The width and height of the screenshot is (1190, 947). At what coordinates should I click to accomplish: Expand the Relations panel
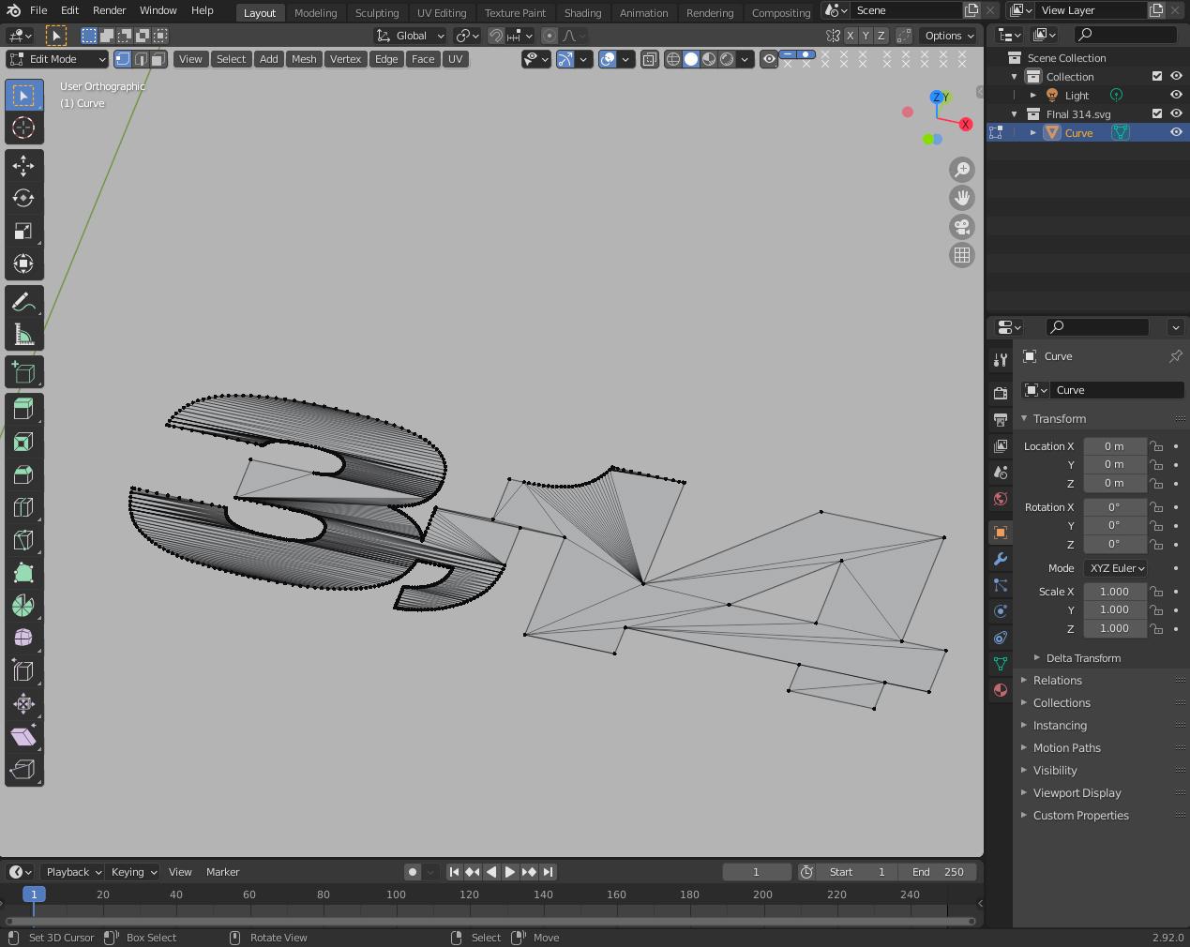click(1057, 681)
